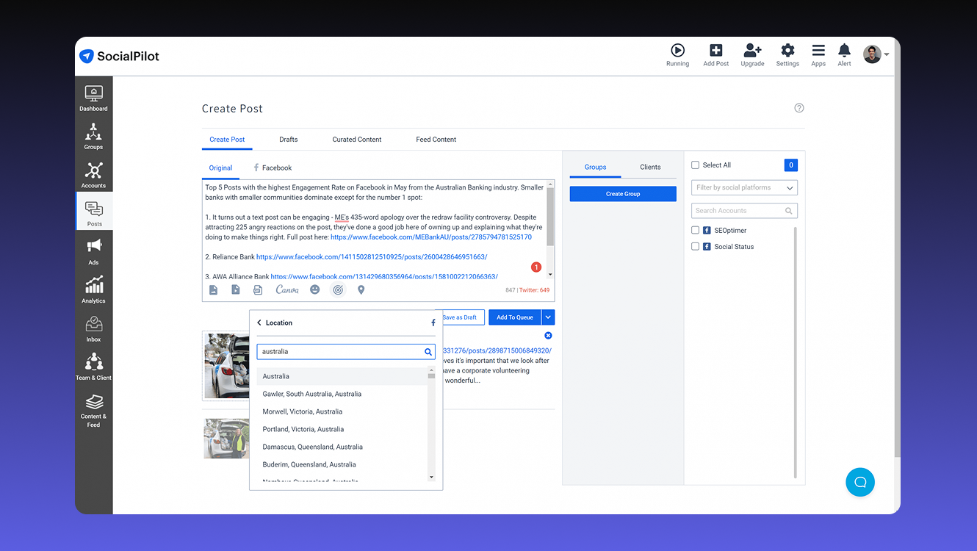
Task: Open Ads in the sidebar
Action: coord(93,252)
